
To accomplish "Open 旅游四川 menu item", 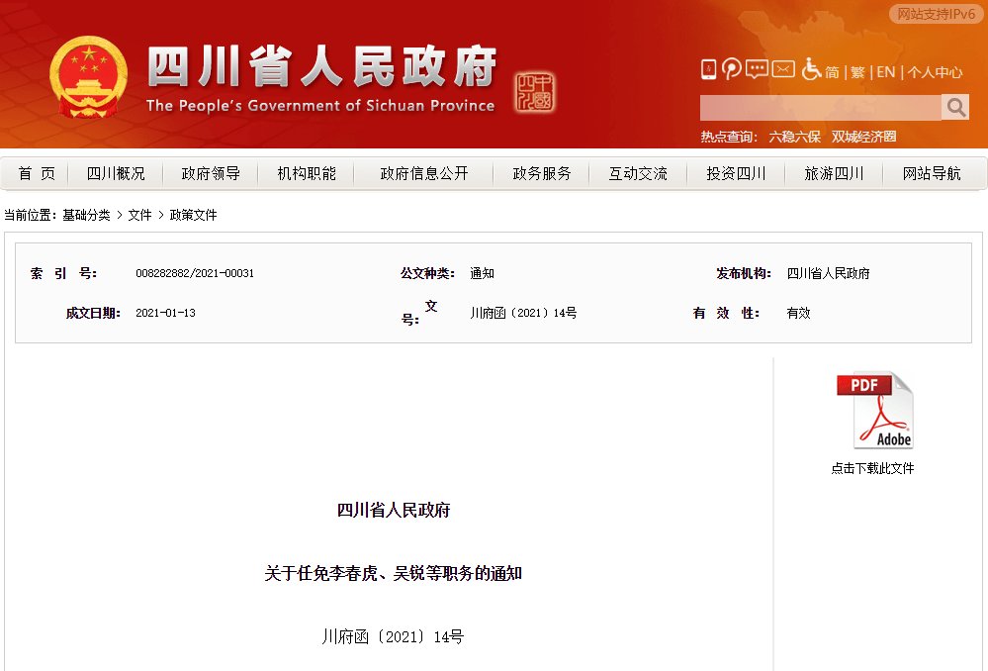I will (834, 173).
